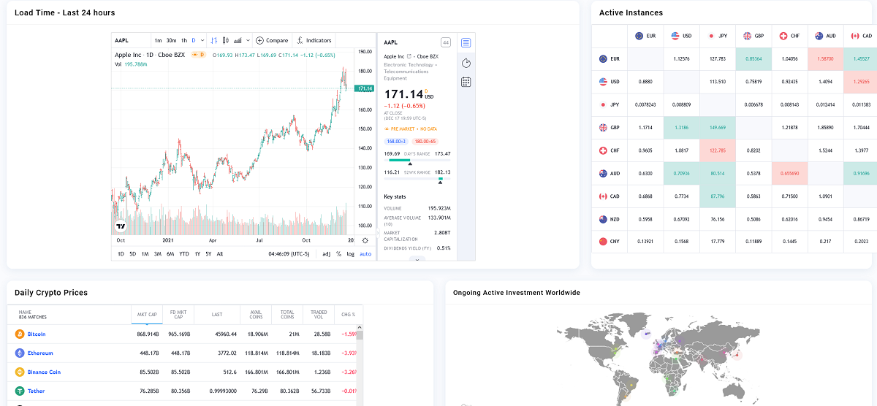Click the 52WK Range slider bar
The width and height of the screenshot is (877, 406).
pyautogui.click(x=419, y=178)
